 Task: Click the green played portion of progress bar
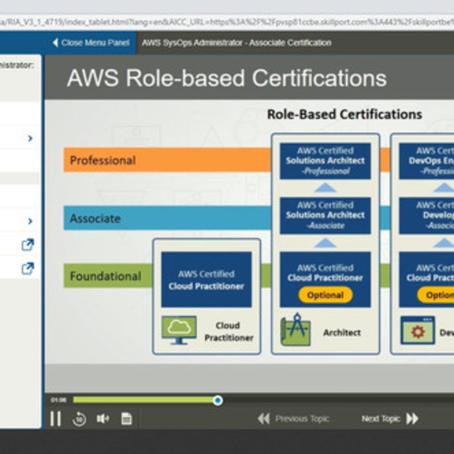[x=144, y=400]
